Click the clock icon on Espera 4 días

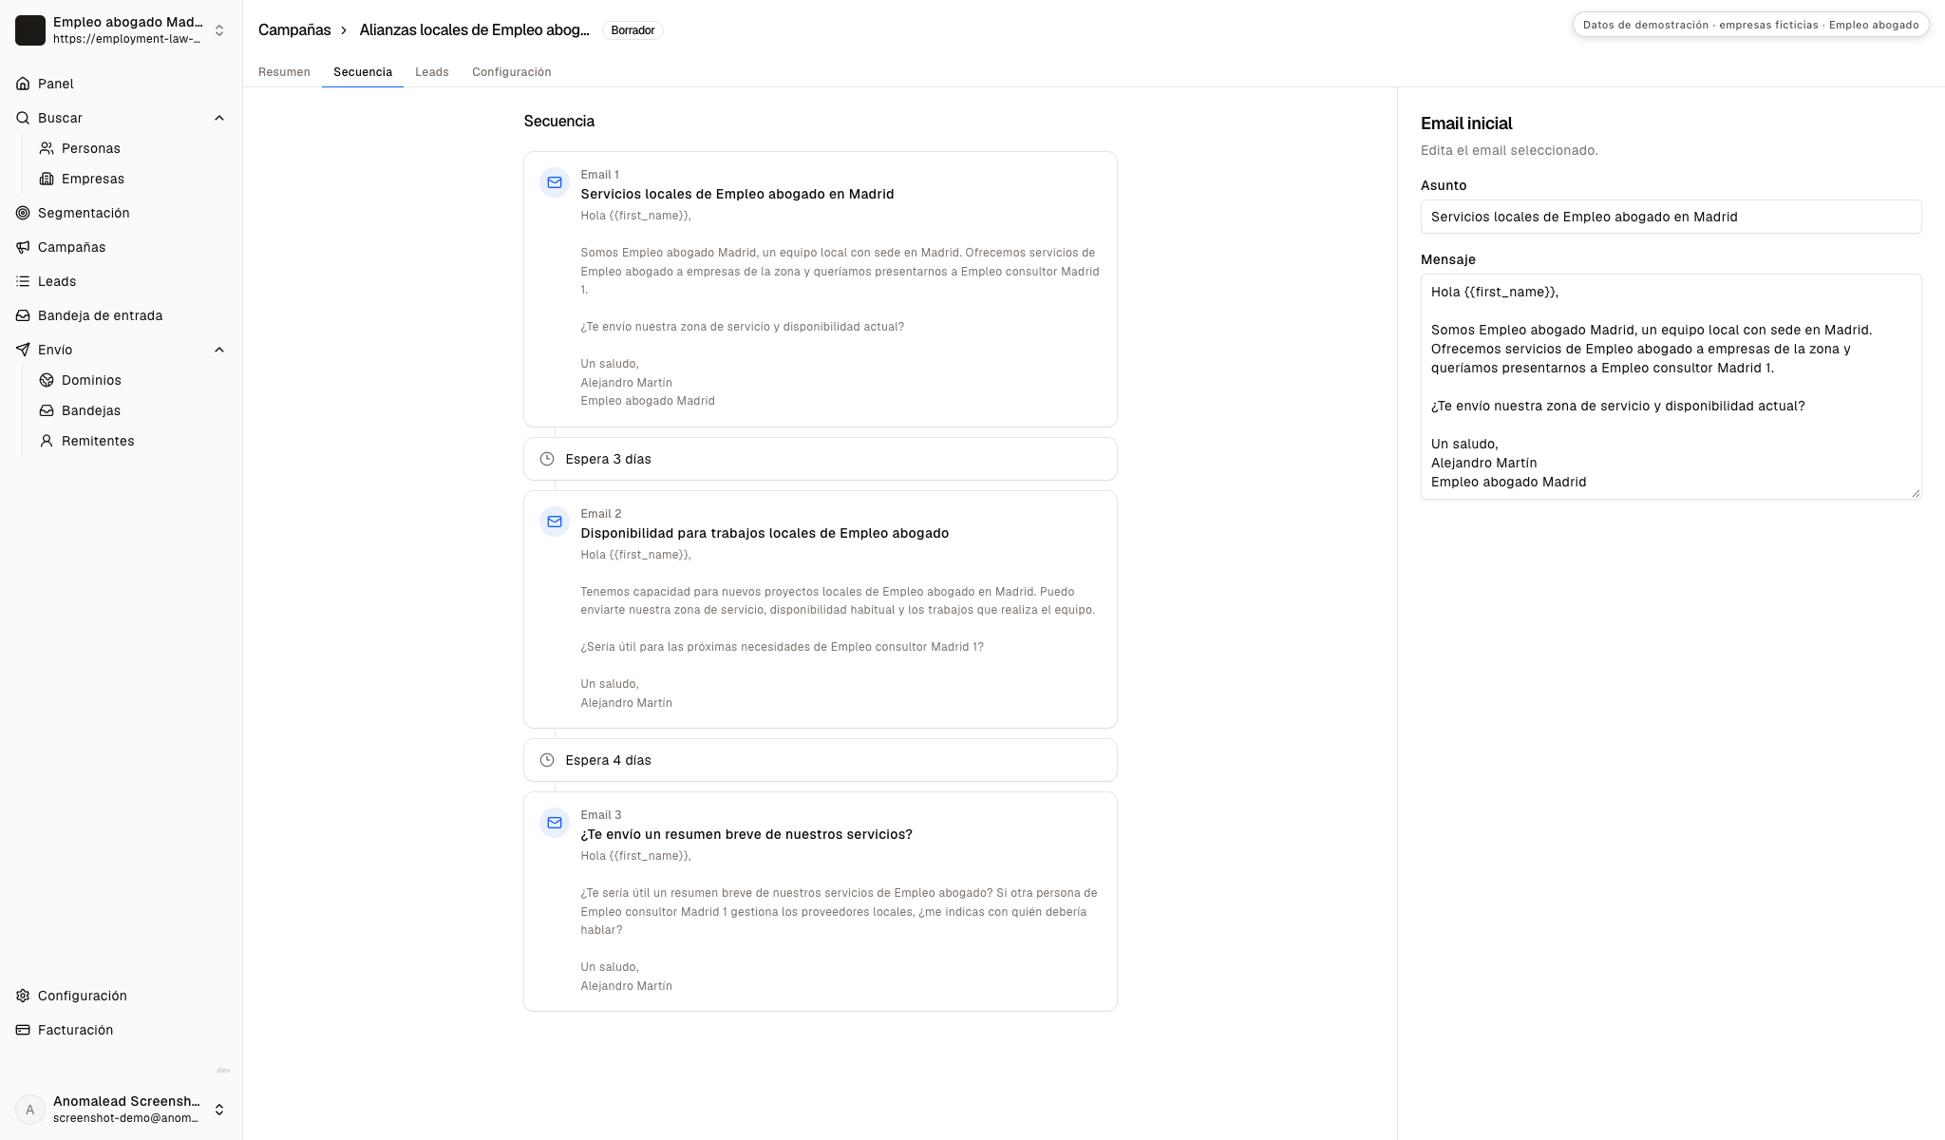pyautogui.click(x=547, y=760)
